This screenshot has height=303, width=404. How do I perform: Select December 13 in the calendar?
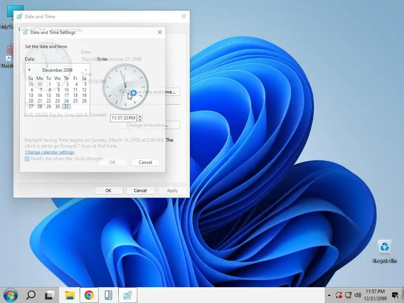click(31, 95)
